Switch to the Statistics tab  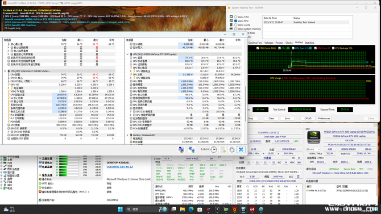(x=309, y=43)
